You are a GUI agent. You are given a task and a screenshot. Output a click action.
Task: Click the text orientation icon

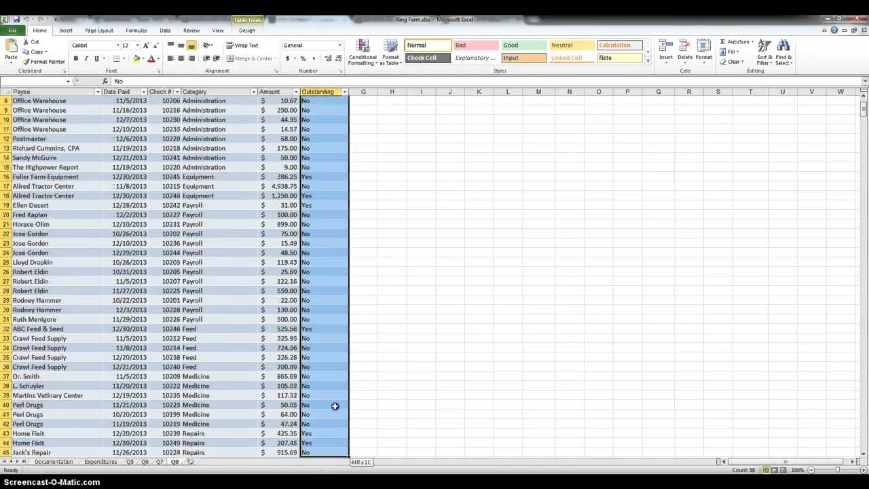[x=207, y=46]
